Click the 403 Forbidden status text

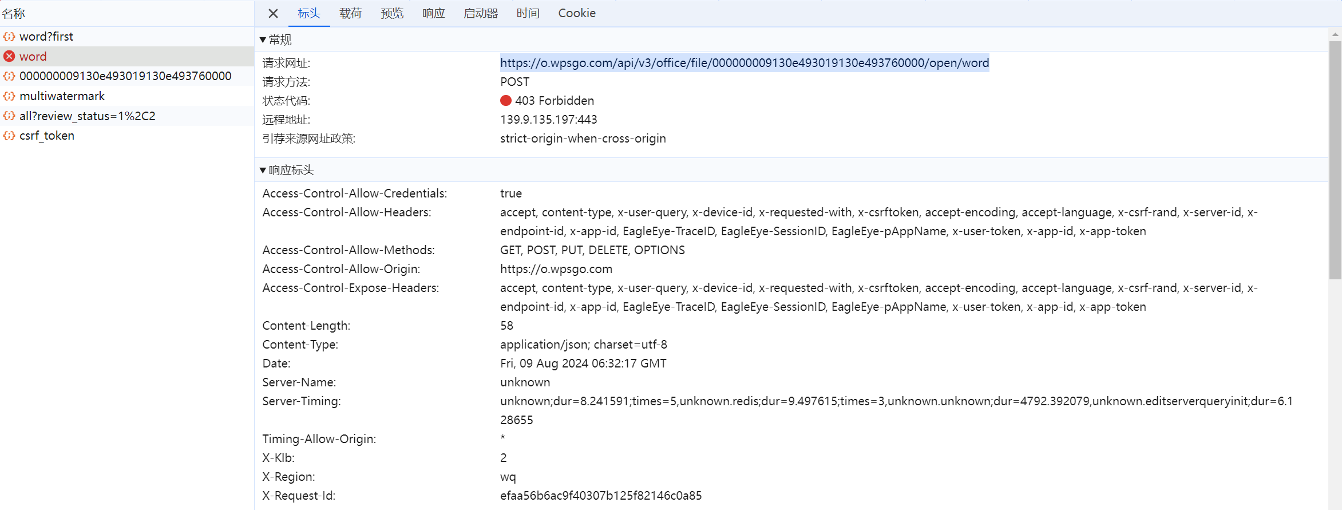point(555,101)
